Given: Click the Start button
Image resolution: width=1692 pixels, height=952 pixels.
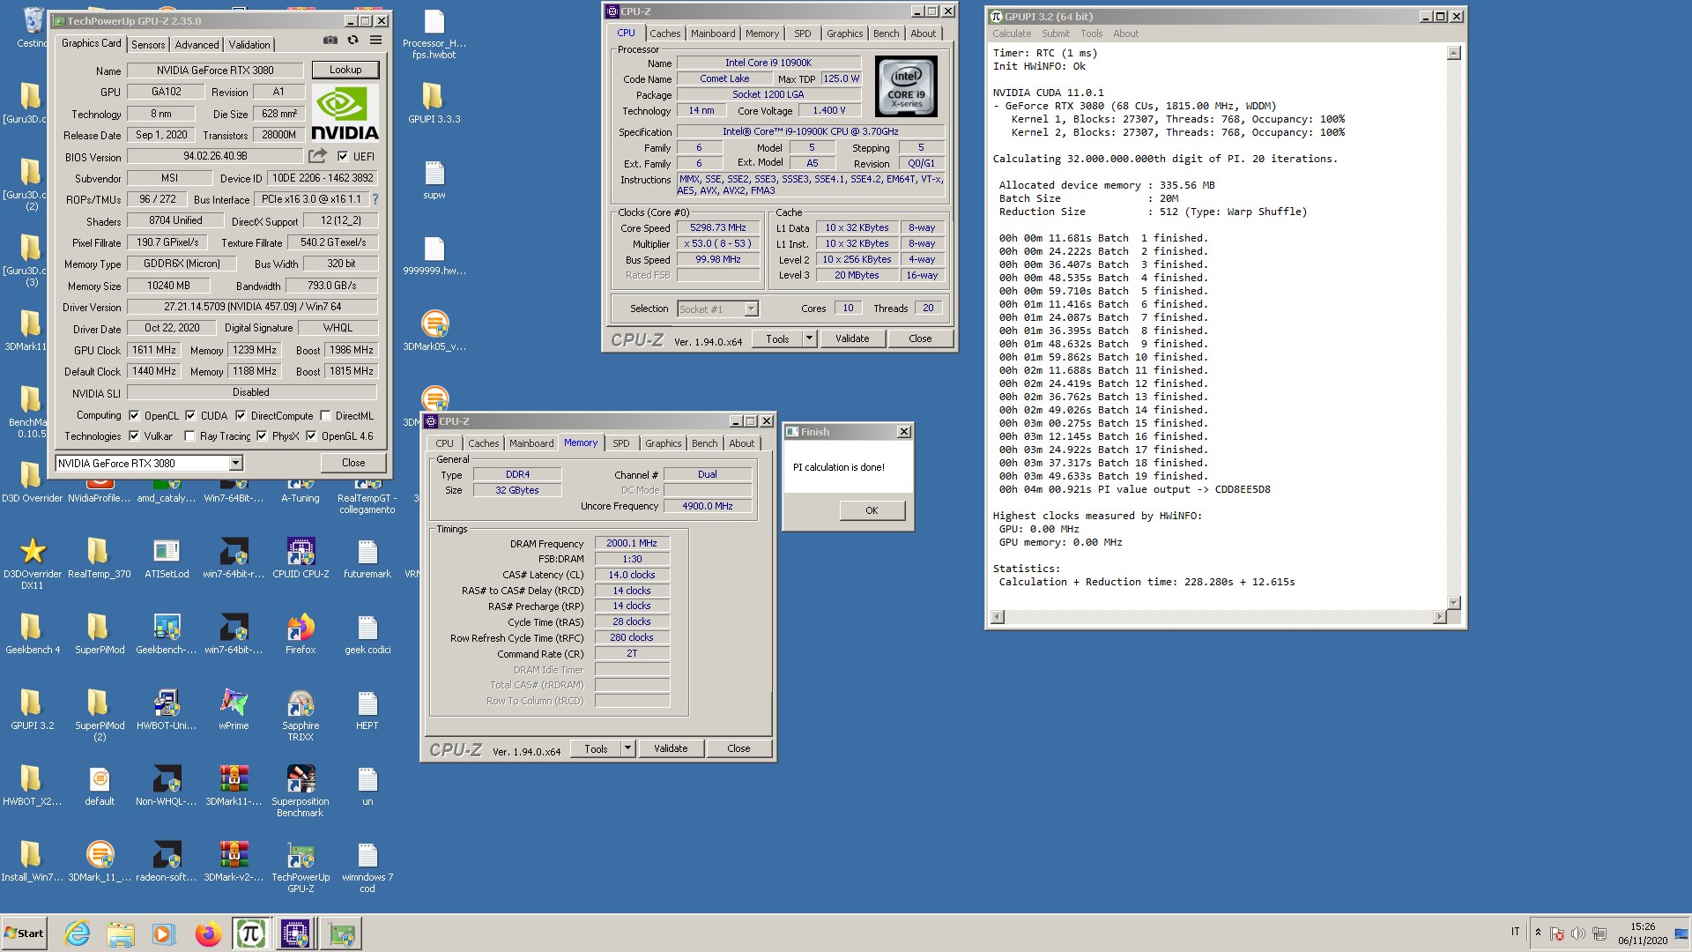Looking at the screenshot, I should 24,933.
